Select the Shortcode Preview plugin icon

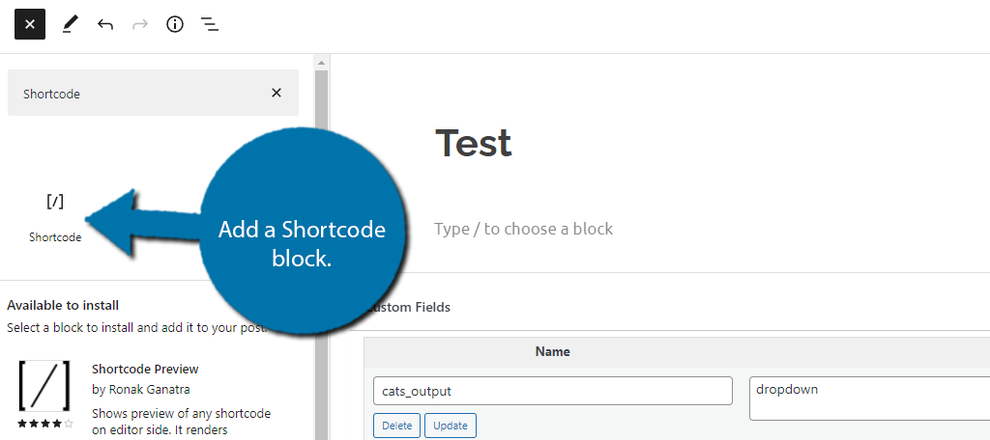click(x=44, y=387)
